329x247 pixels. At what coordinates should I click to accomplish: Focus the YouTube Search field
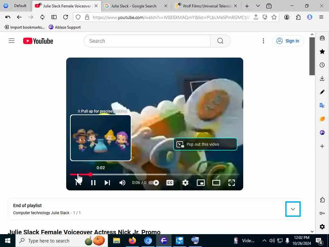(x=147, y=41)
